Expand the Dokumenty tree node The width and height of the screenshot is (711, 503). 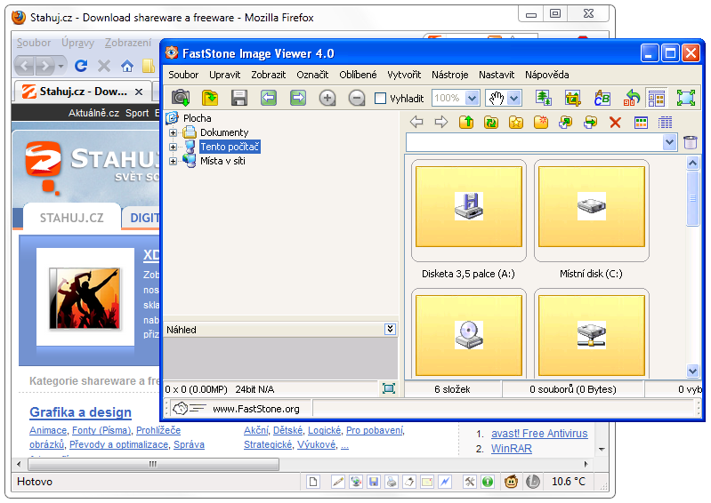[173, 132]
